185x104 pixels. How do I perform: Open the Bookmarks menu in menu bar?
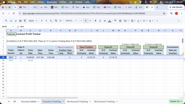click(52, 2)
